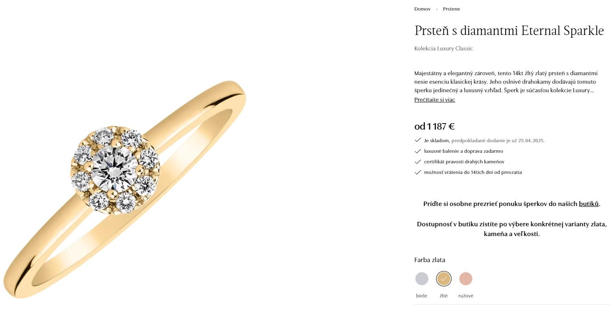Open the Prstene breadcrumb category
Screen dimensions: 611x310
tap(451, 9)
